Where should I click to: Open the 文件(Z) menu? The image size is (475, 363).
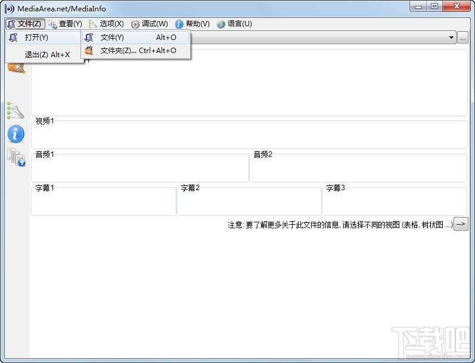pos(25,24)
